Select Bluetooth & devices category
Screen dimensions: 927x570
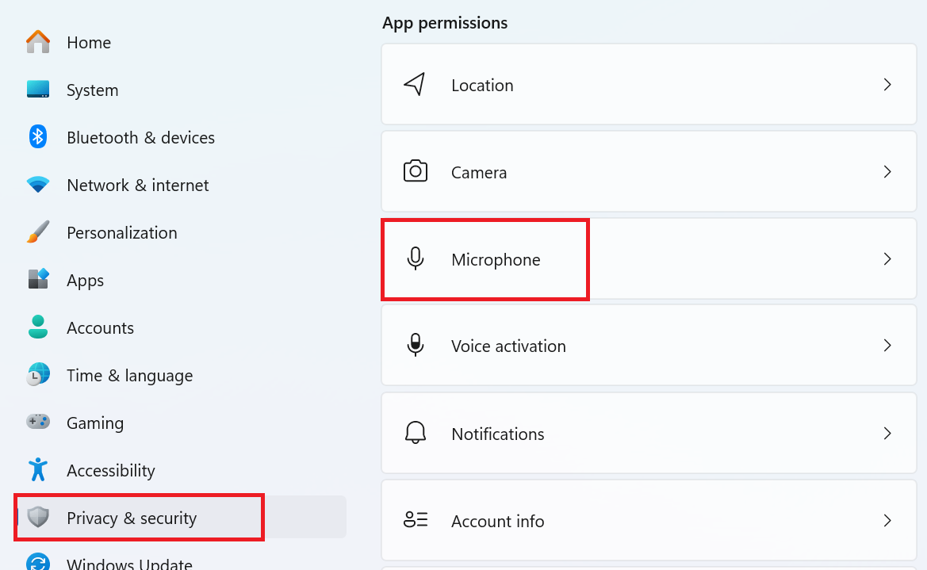[x=140, y=138]
